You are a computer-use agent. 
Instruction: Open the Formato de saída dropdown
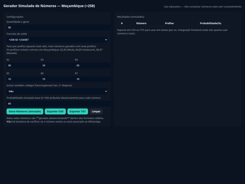pyautogui.click(x=57, y=40)
